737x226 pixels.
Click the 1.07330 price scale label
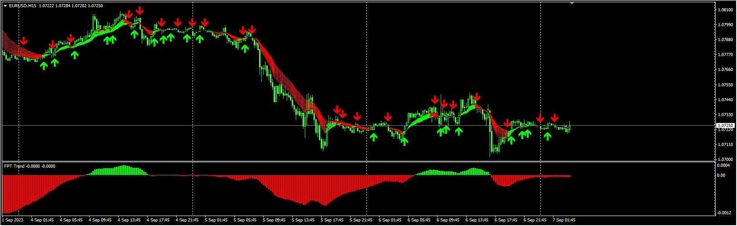[725, 115]
